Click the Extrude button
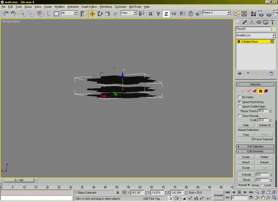Screen dimensions: 278x202 (x=246, y=175)
